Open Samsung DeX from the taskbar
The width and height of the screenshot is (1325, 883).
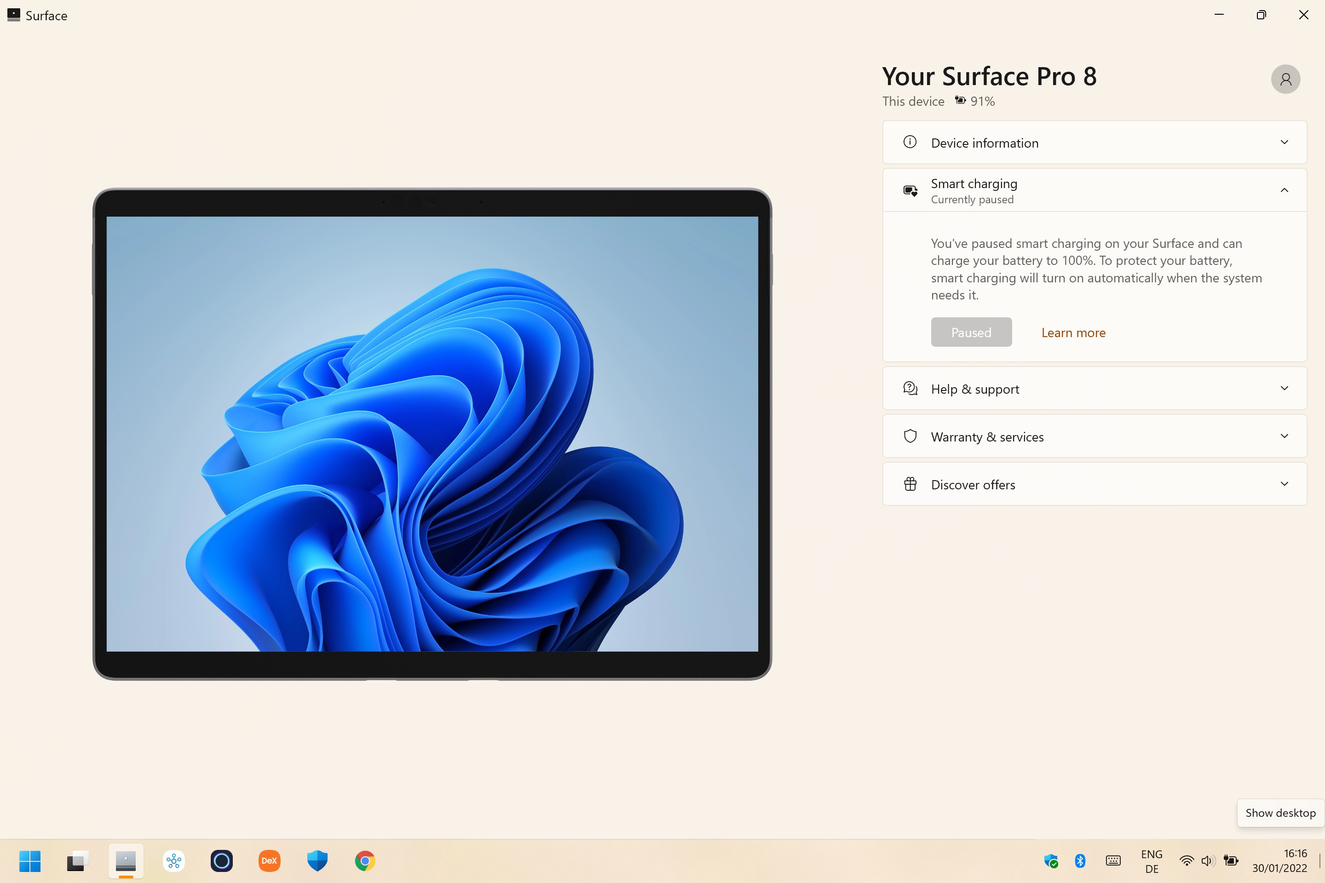click(269, 860)
